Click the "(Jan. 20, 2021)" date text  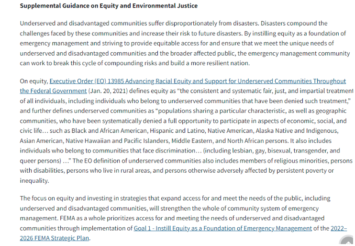[108, 91]
